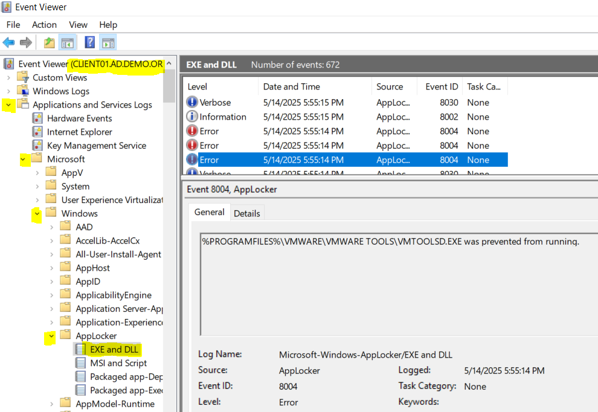
Task: Click the Event Viewer title bar app icon
Action: [x=7, y=7]
